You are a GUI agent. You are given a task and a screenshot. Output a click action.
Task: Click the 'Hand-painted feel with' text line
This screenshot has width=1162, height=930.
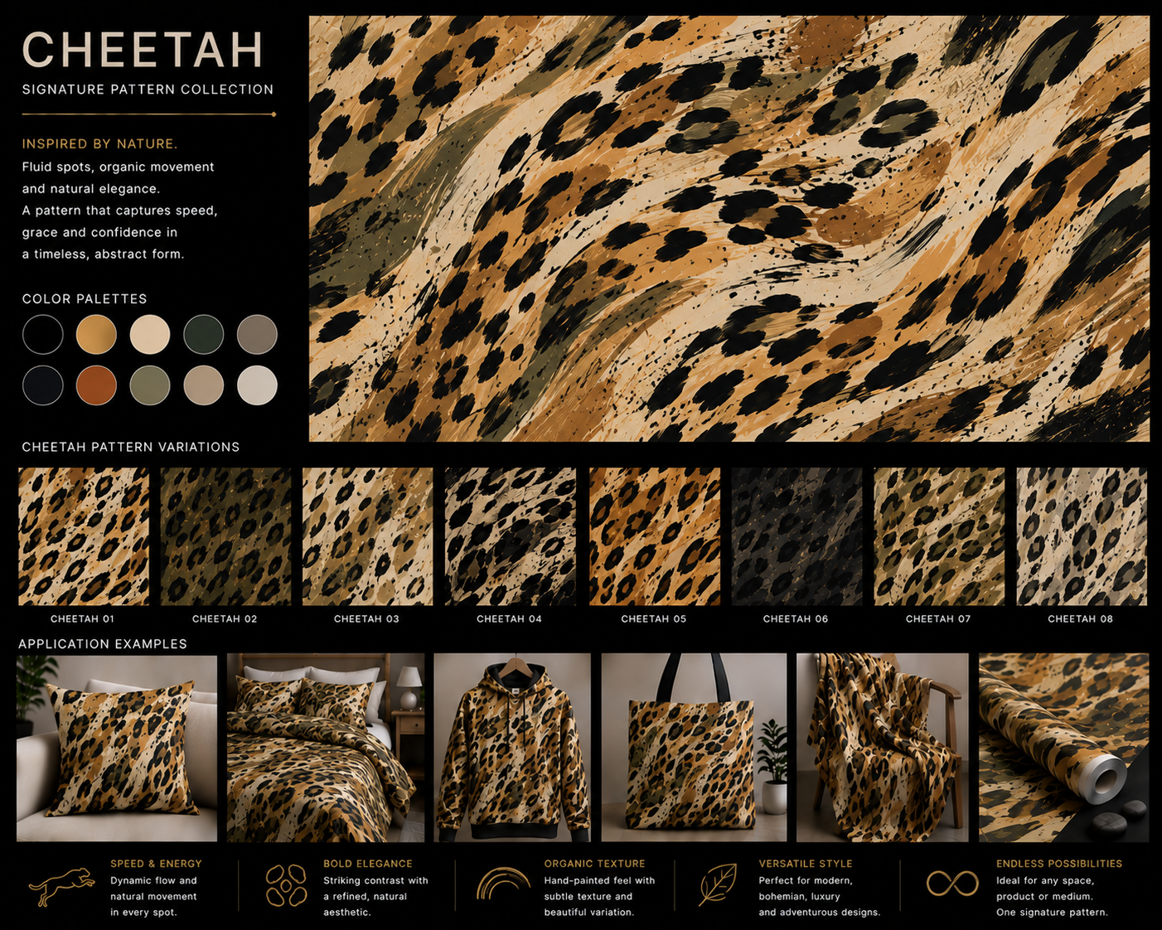pos(600,881)
